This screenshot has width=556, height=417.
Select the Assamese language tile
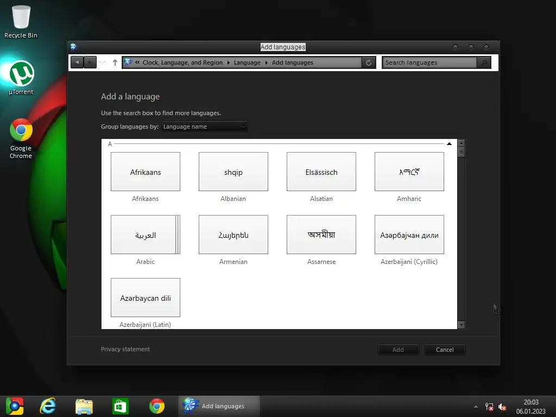click(x=321, y=235)
